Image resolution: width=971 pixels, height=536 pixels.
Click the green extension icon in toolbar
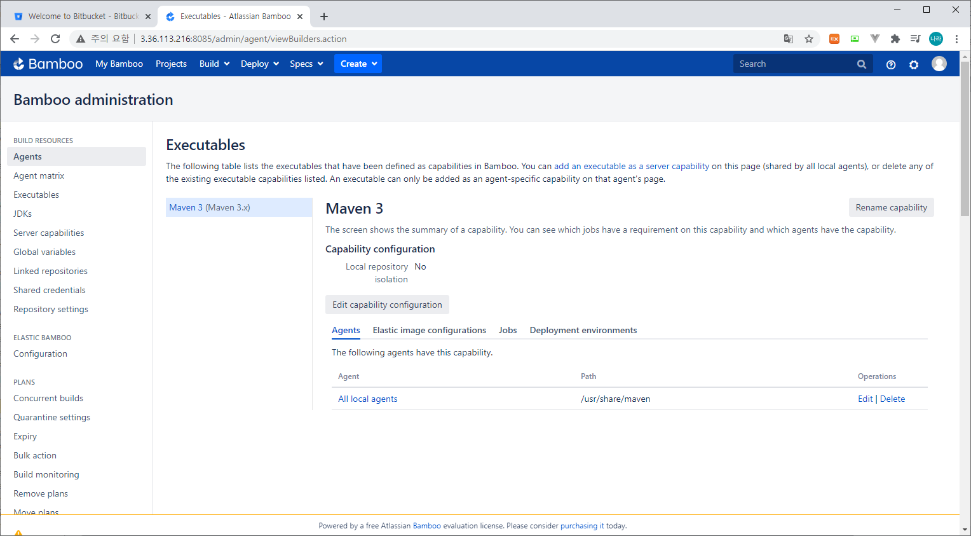click(855, 39)
